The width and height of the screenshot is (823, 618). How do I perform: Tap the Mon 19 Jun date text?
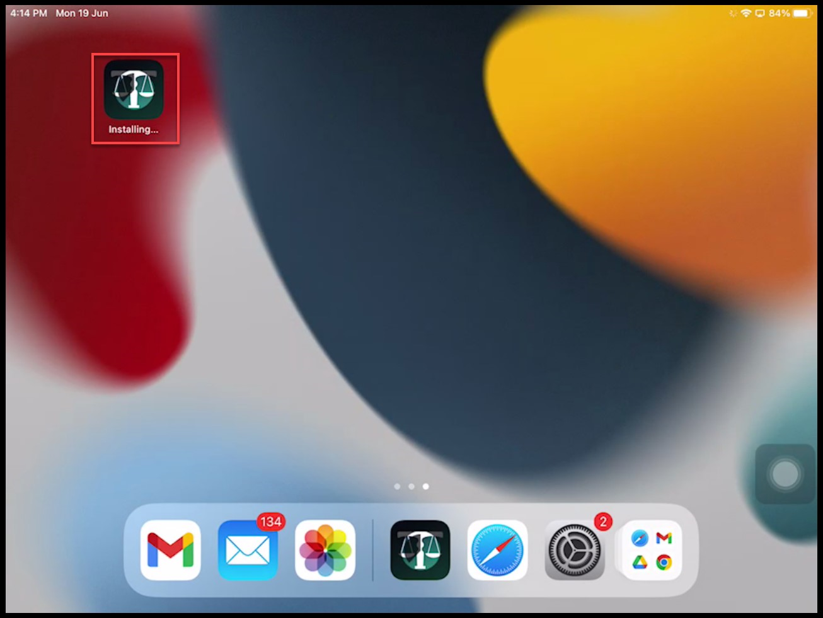click(x=82, y=13)
